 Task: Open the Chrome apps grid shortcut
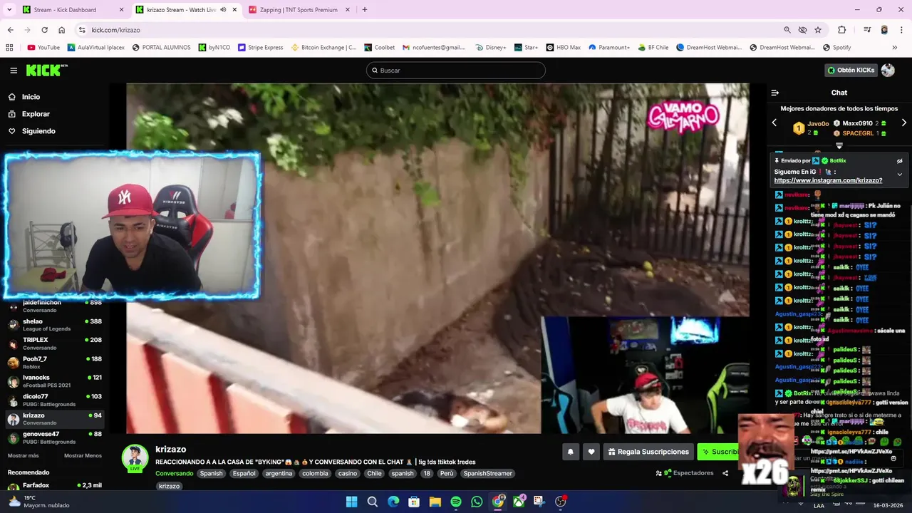coord(9,48)
